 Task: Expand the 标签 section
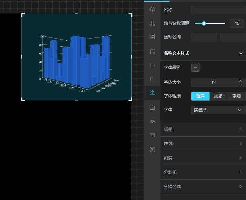tap(203, 129)
